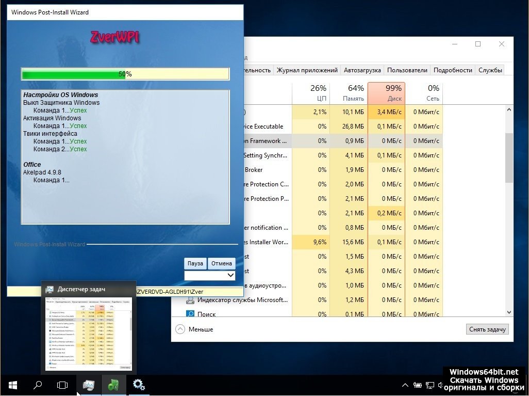
Task: Click the Task Manager taskbar icon
Action: pos(88,385)
